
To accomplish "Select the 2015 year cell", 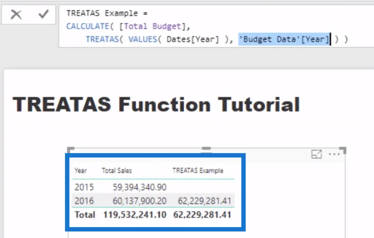I will pyautogui.click(x=84, y=187).
